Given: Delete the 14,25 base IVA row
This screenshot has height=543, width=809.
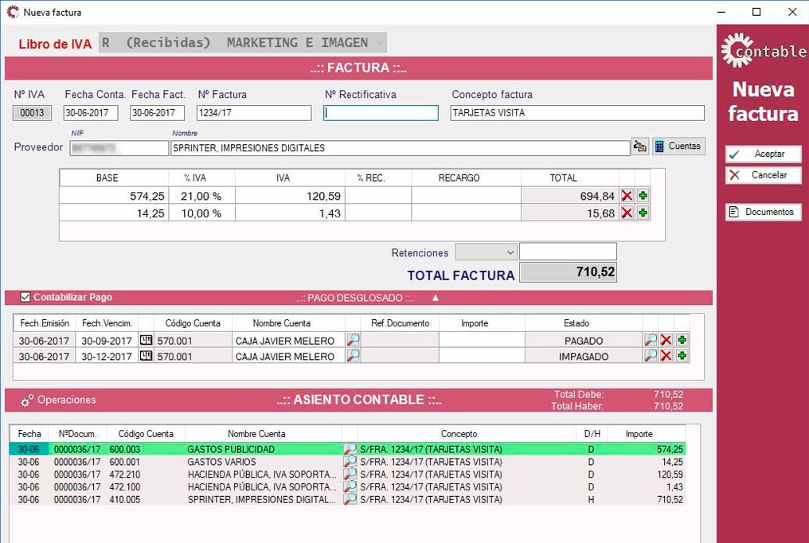Looking at the screenshot, I should pyautogui.click(x=627, y=213).
